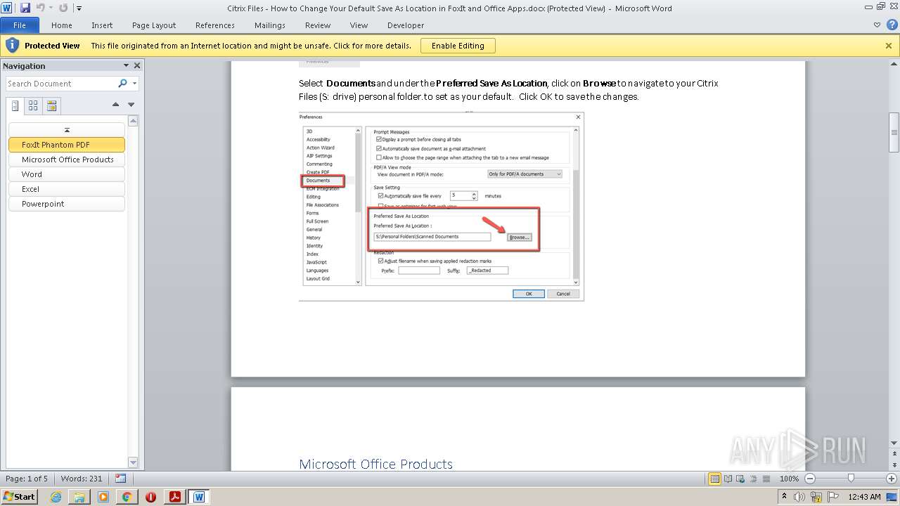
Task: Click in the Search Document field
Action: pyautogui.click(x=61, y=84)
